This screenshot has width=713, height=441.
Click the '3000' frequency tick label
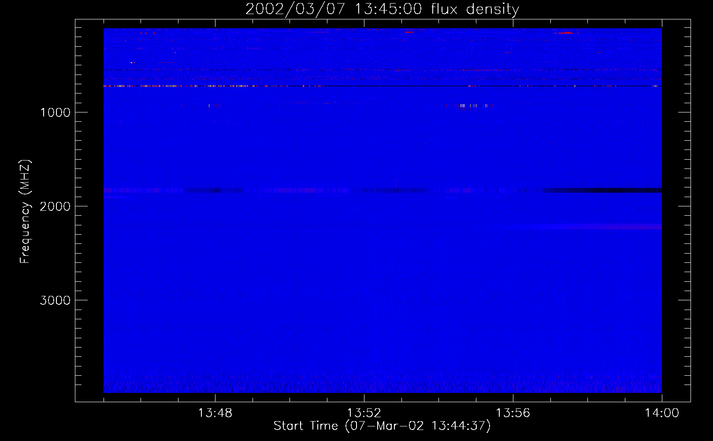(x=55, y=300)
